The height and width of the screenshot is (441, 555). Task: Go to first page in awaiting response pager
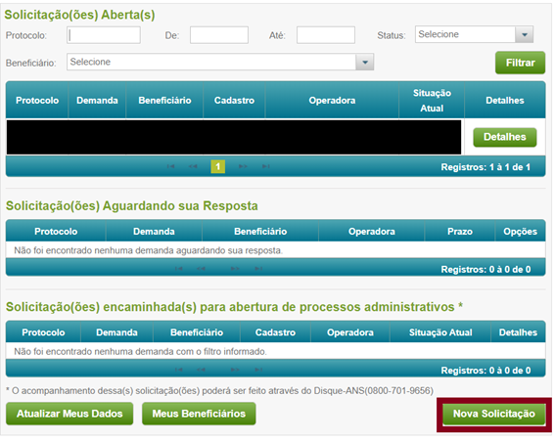click(179, 269)
